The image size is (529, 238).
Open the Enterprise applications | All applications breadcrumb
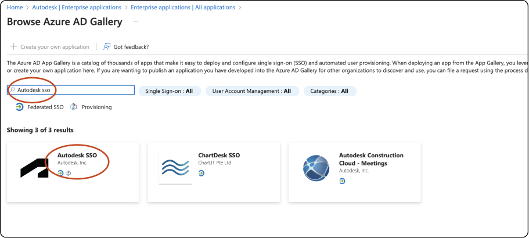coord(183,8)
